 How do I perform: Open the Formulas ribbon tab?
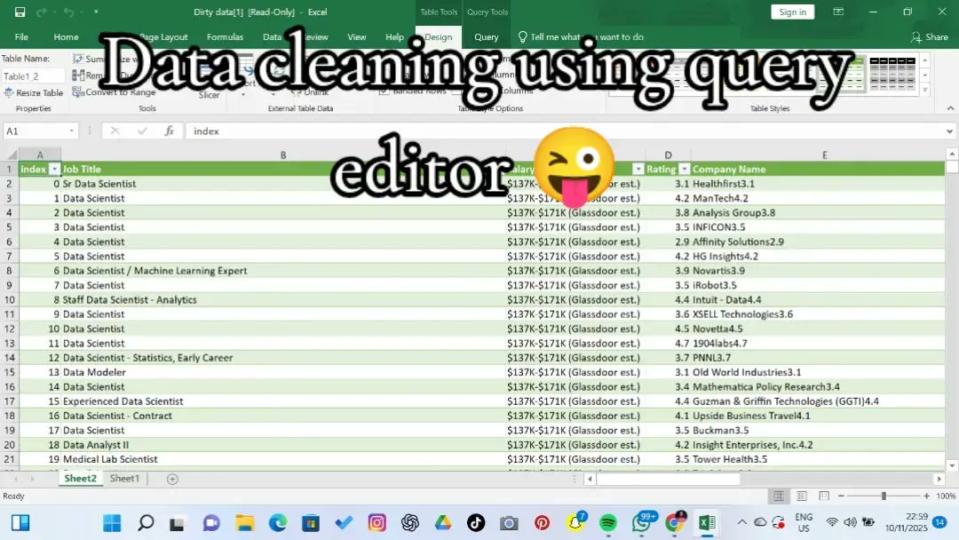[225, 36]
